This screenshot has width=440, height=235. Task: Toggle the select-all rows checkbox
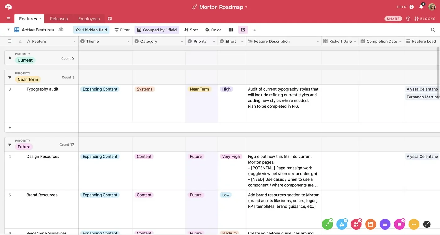pos(9,41)
